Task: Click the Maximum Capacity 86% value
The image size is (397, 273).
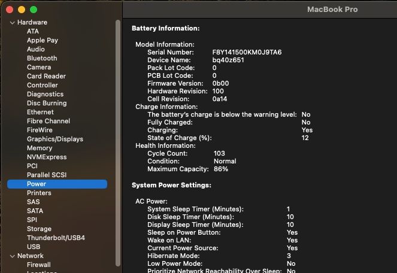Action: coord(220,169)
